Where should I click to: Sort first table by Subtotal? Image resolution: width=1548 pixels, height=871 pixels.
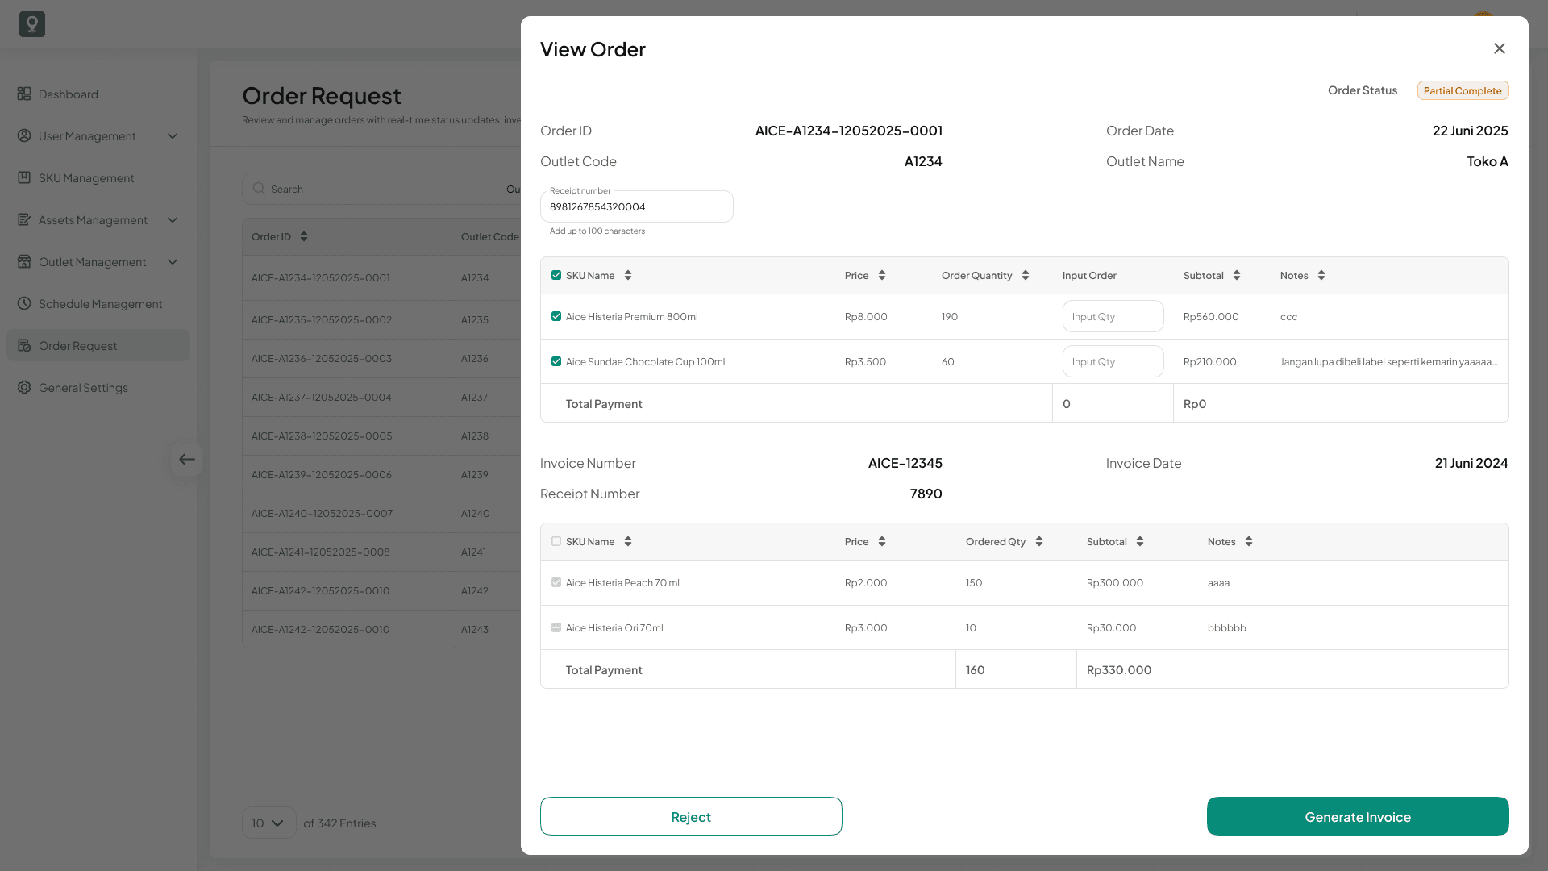pyautogui.click(x=1237, y=275)
